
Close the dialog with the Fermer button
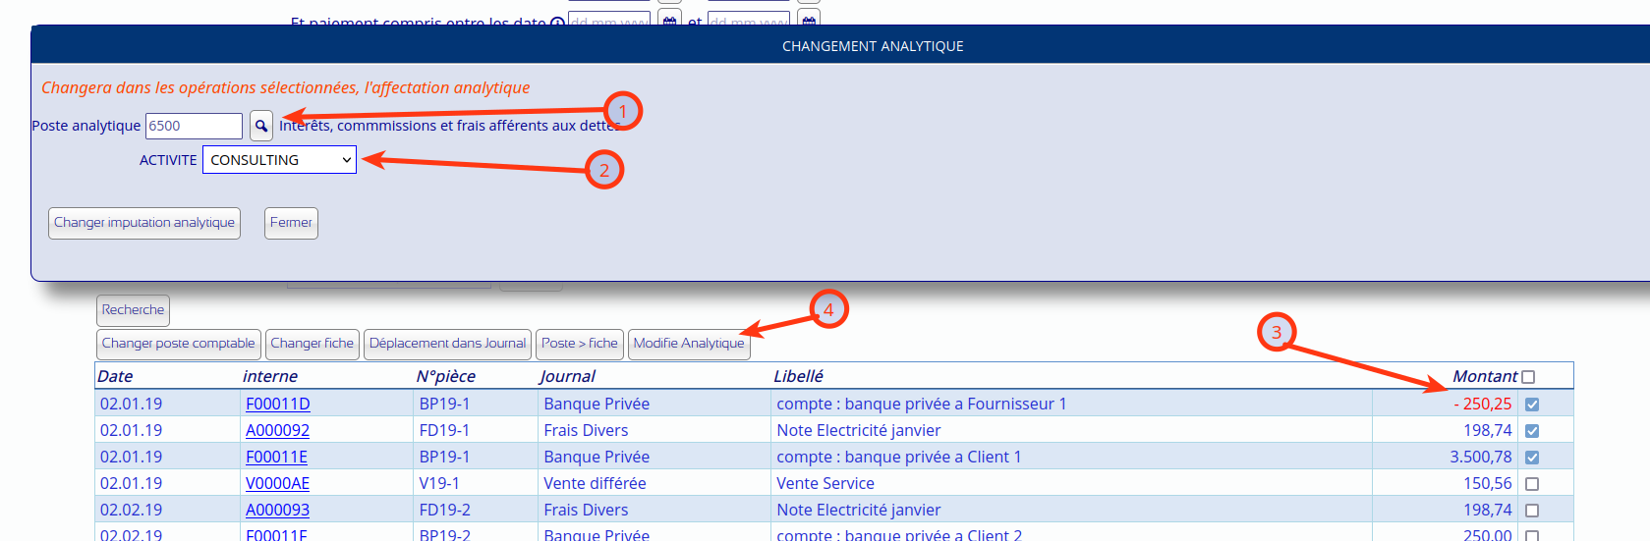[291, 223]
